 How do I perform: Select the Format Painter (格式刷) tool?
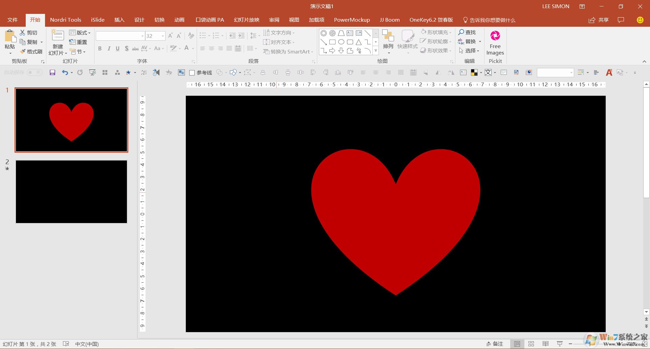coord(32,51)
